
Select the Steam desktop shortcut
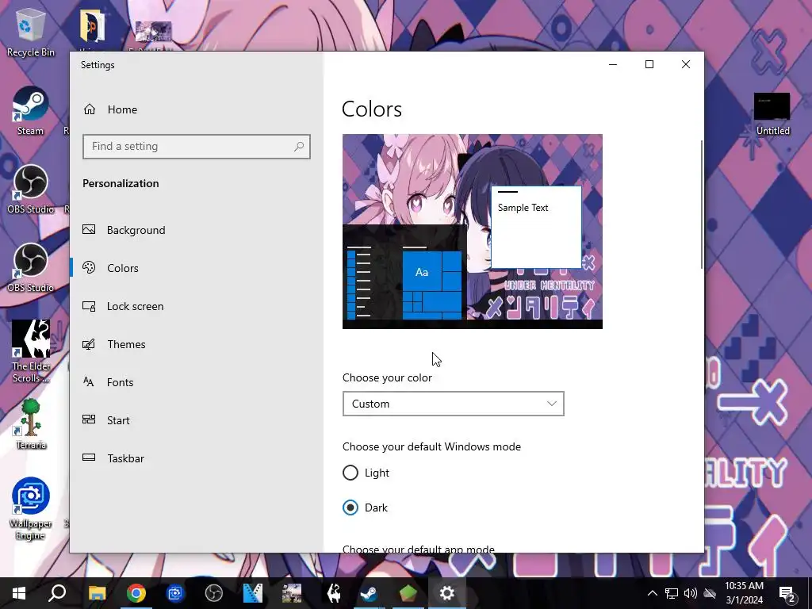coord(31,111)
